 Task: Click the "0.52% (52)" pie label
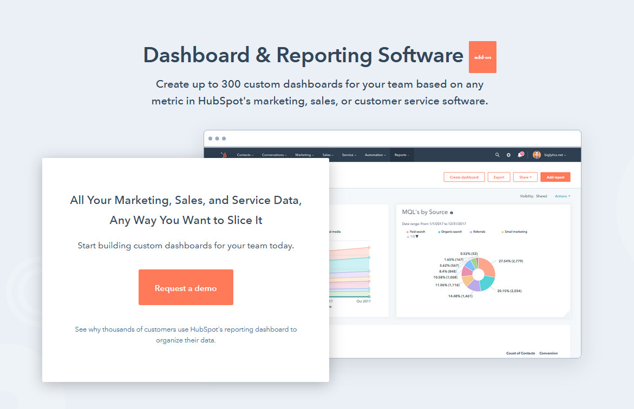(469, 254)
